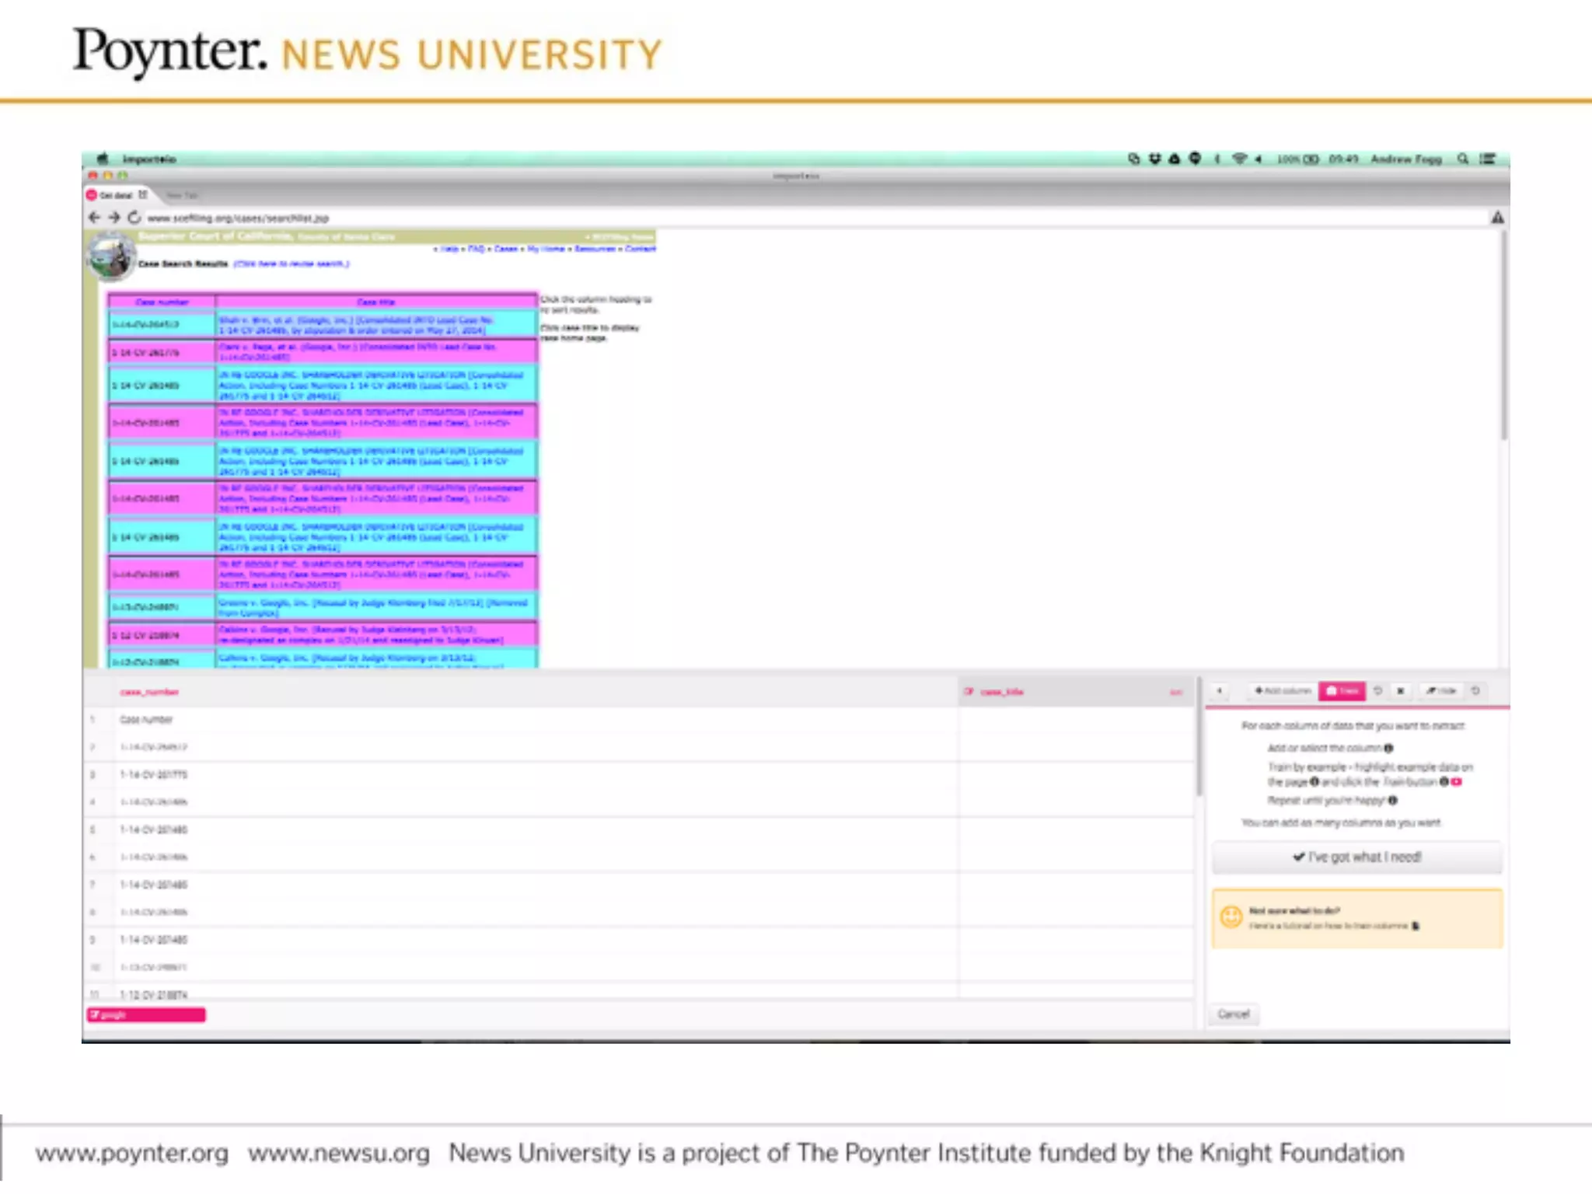Click Add column in the panel toolbar
This screenshot has width=1592, height=1194.
(1283, 691)
